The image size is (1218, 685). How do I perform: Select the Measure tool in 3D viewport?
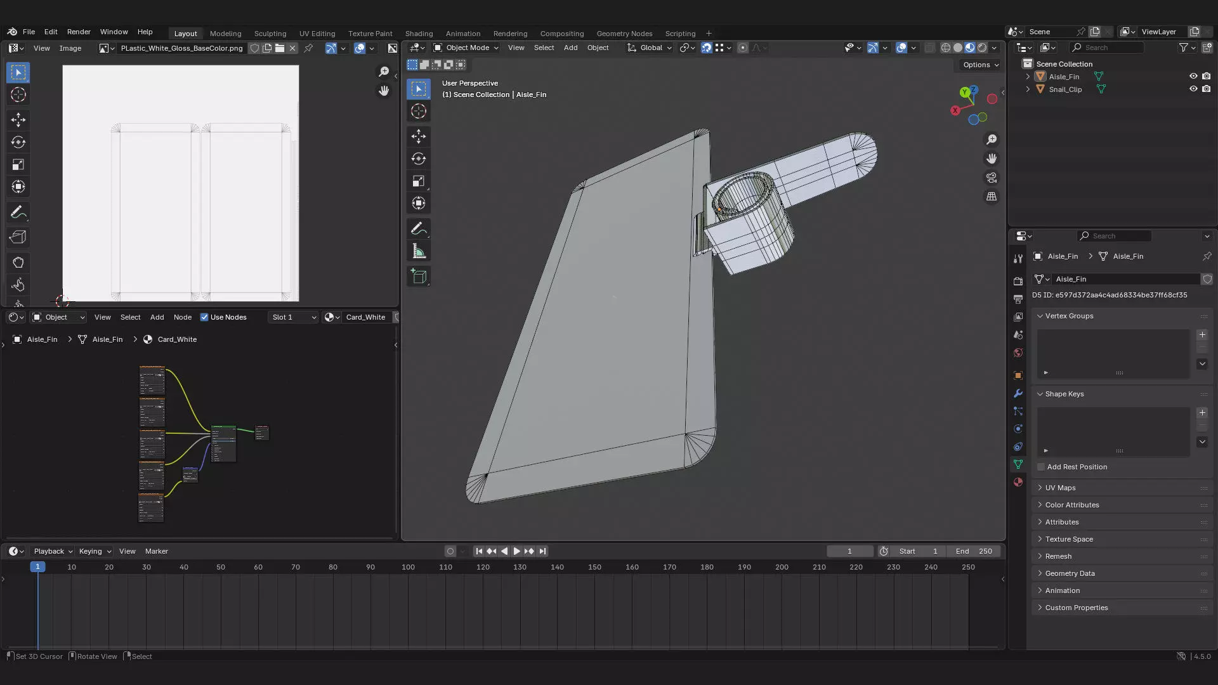(419, 251)
